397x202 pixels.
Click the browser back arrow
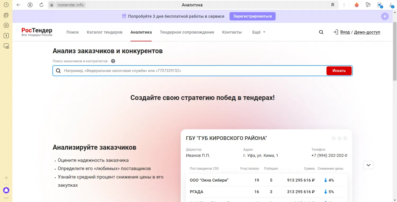[19, 5]
